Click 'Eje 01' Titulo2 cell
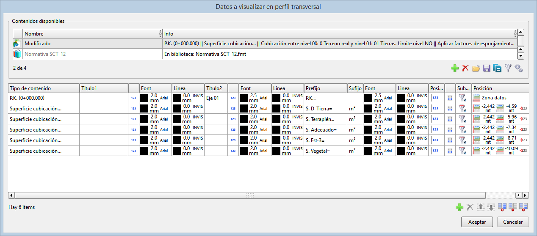This screenshot has width=537, height=236. coord(216,98)
